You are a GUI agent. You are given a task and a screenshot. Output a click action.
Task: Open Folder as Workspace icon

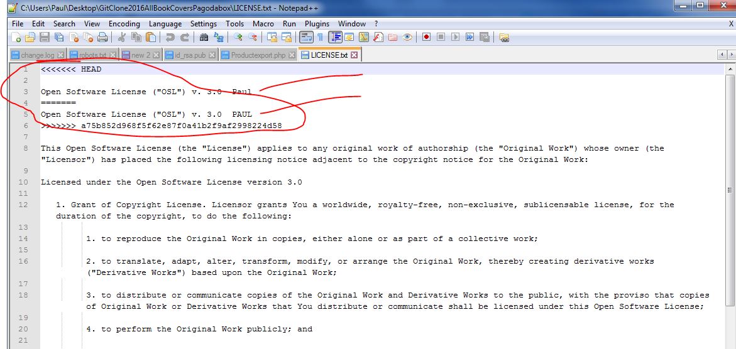click(392, 37)
